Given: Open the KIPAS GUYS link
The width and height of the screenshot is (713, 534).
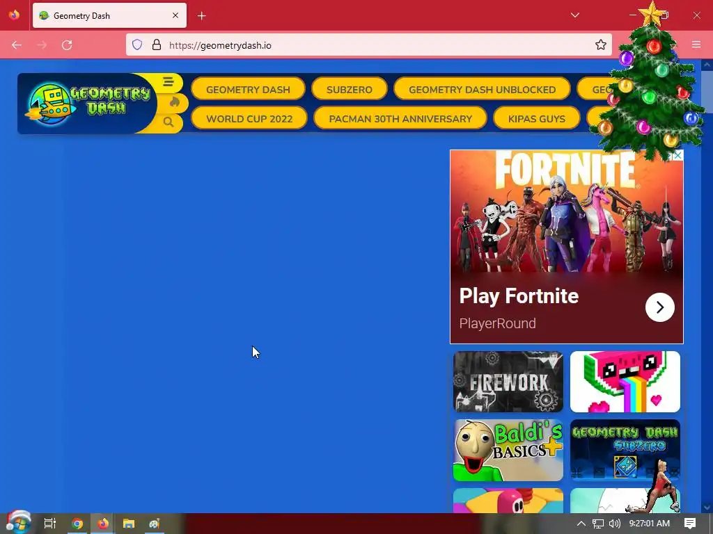Looking at the screenshot, I should click(x=537, y=118).
